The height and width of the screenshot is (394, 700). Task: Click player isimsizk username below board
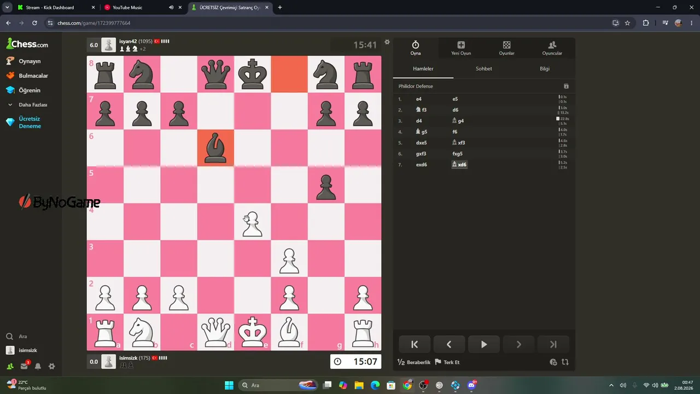coord(128,358)
